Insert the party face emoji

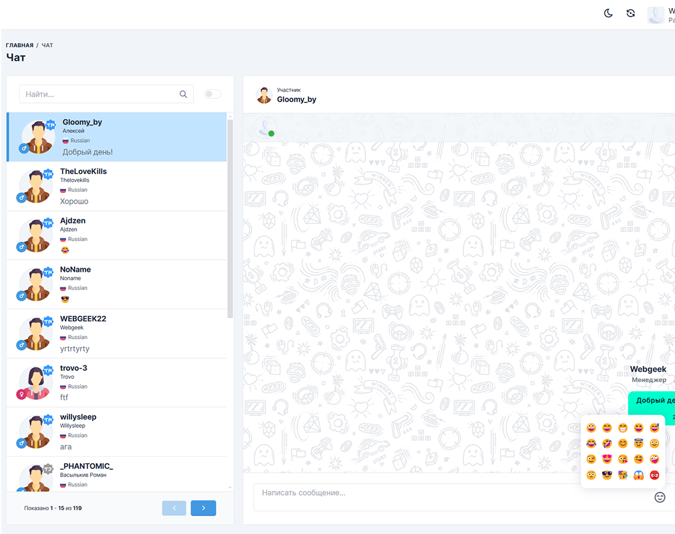point(623,475)
